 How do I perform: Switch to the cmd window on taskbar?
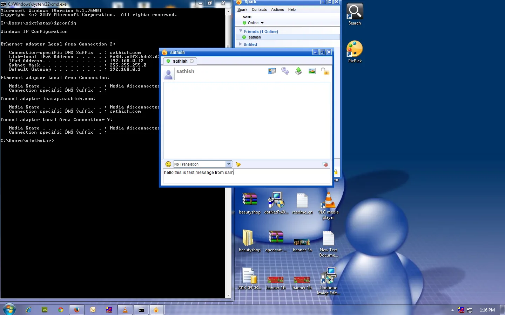[141, 310]
